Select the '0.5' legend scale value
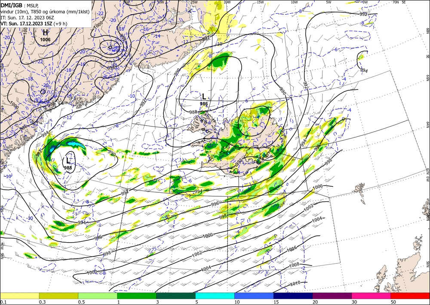430x305 pixels. [81, 302]
